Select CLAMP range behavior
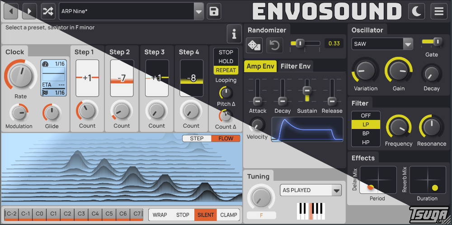This screenshot has width=452, height=225. coord(229,215)
